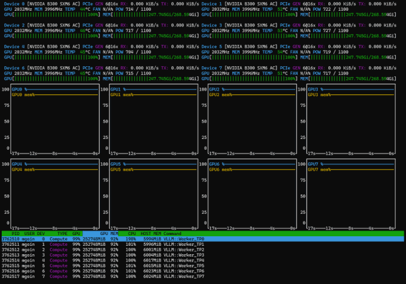Click the GPU4 mem% graph legend

tap(23, 169)
